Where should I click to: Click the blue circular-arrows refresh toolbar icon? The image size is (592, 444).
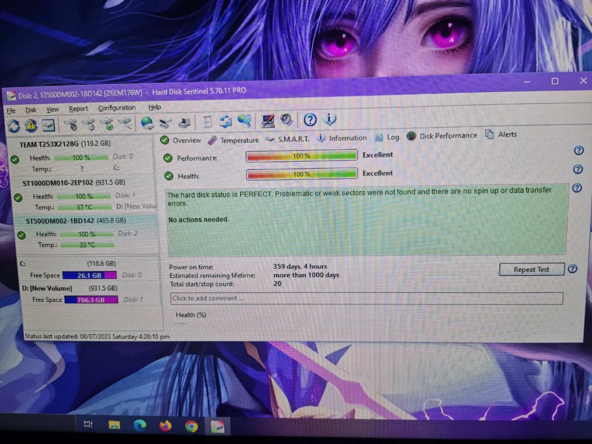[x=14, y=126]
